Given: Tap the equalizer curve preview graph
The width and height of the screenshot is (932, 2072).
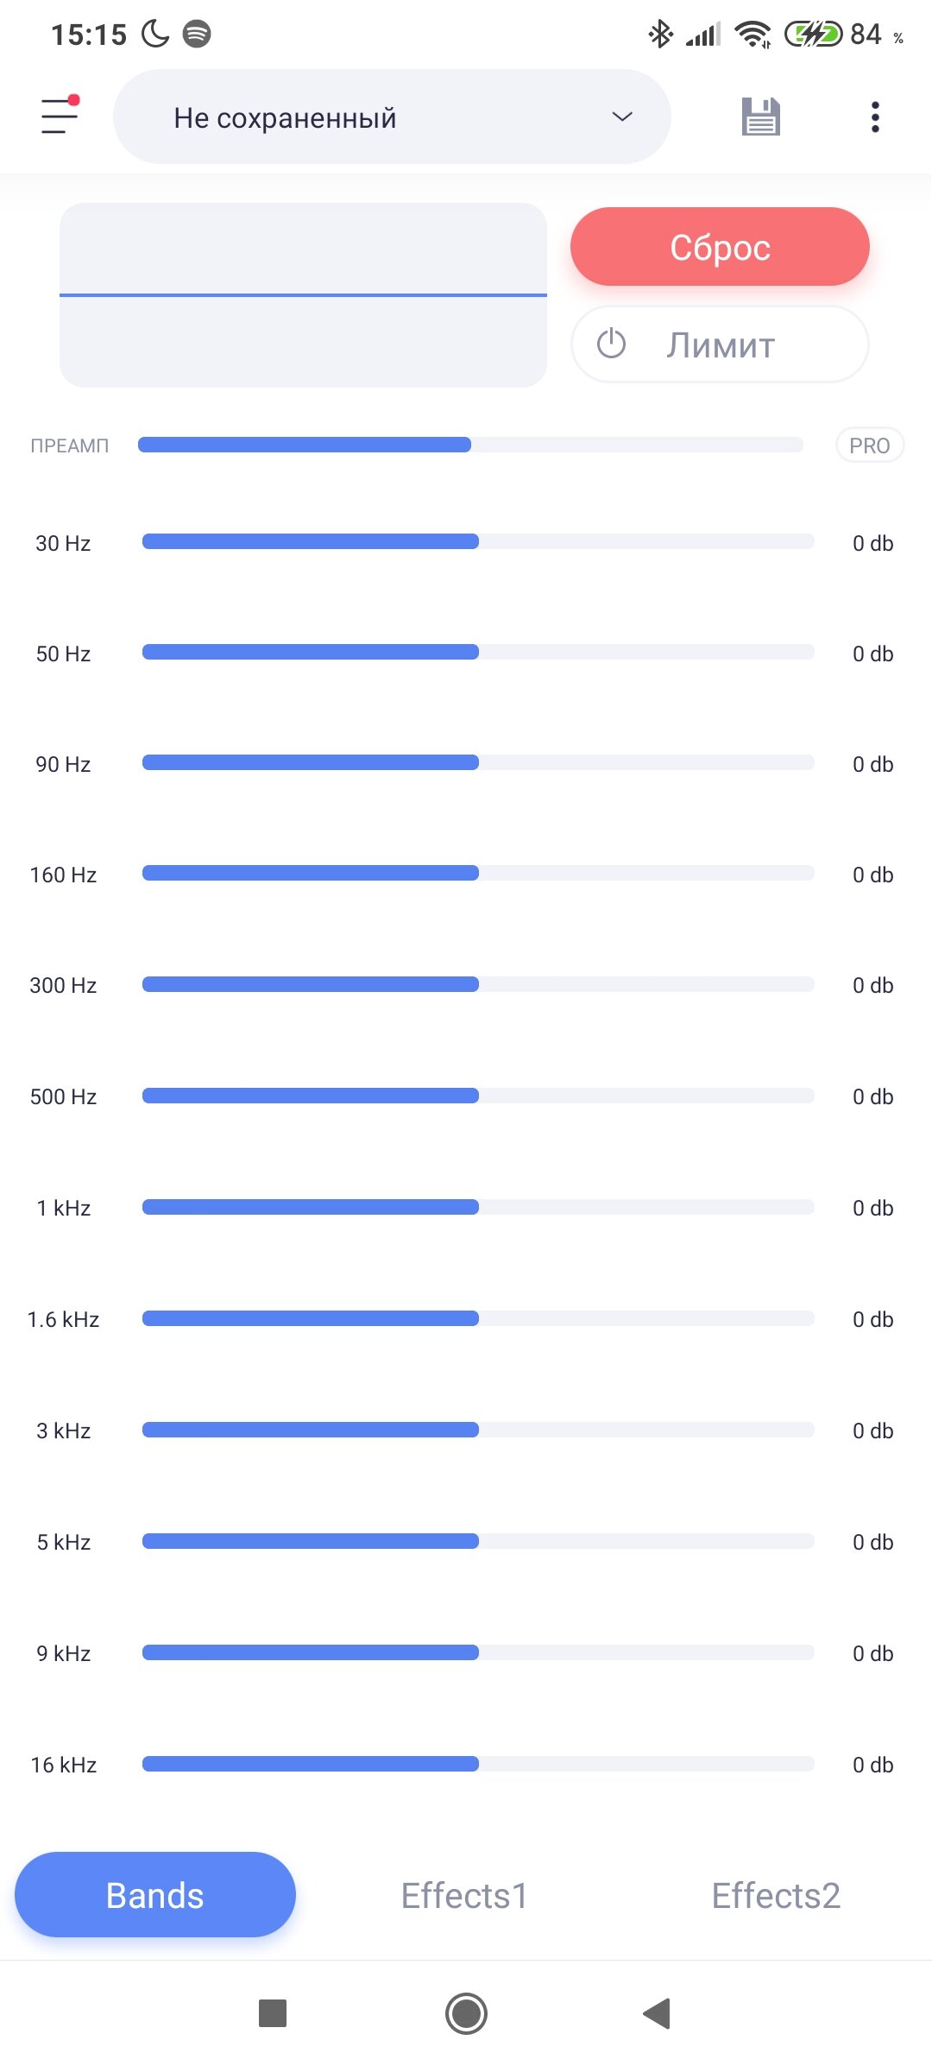Looking at the screenshot, I should coord(303,295).
